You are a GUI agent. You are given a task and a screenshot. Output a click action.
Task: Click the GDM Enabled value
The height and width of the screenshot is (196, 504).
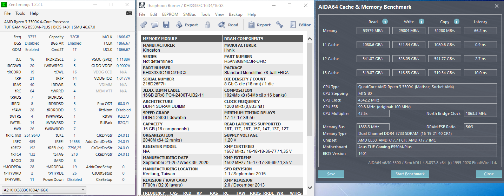pos(32,50)
